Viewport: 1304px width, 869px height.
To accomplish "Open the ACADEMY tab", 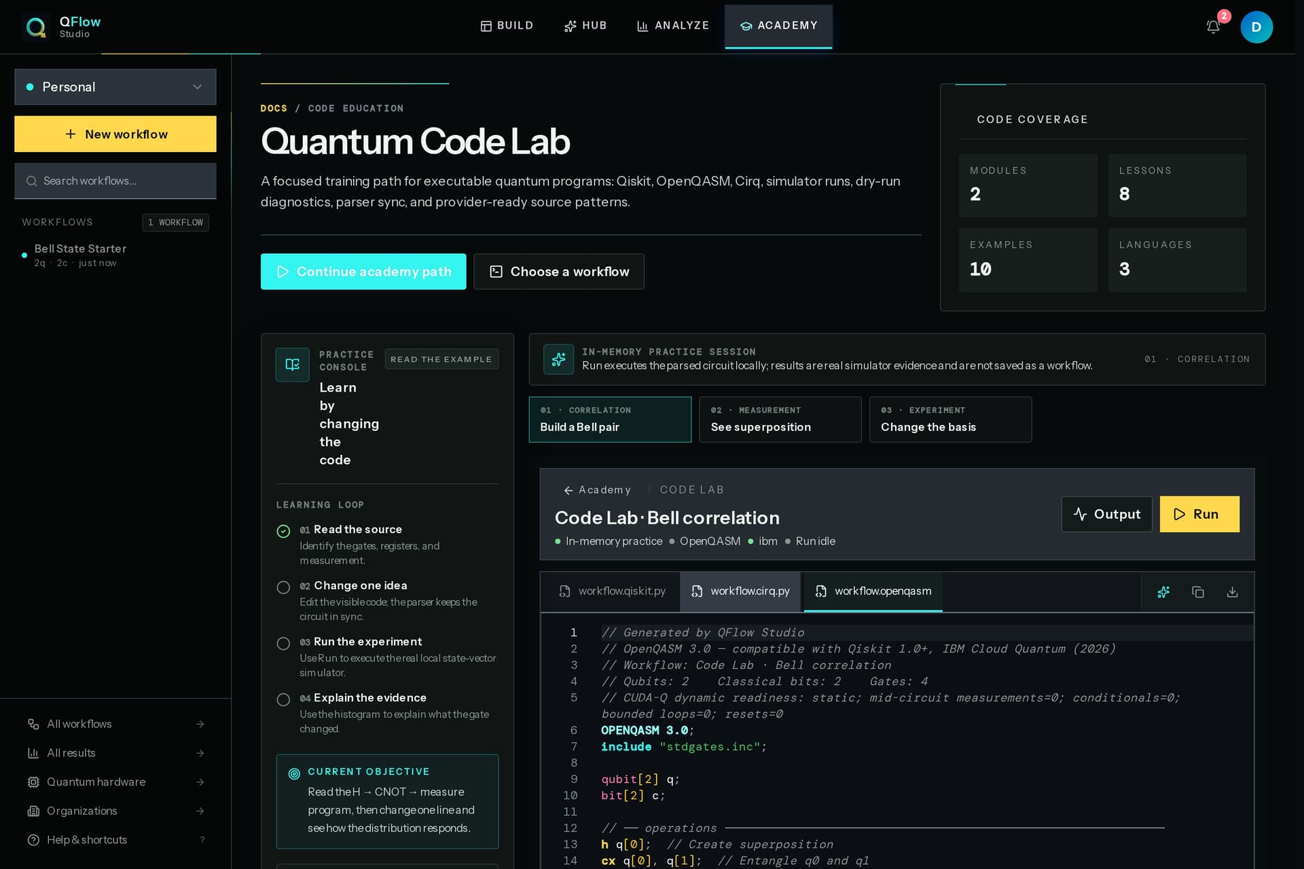I will tap(778, 26).
